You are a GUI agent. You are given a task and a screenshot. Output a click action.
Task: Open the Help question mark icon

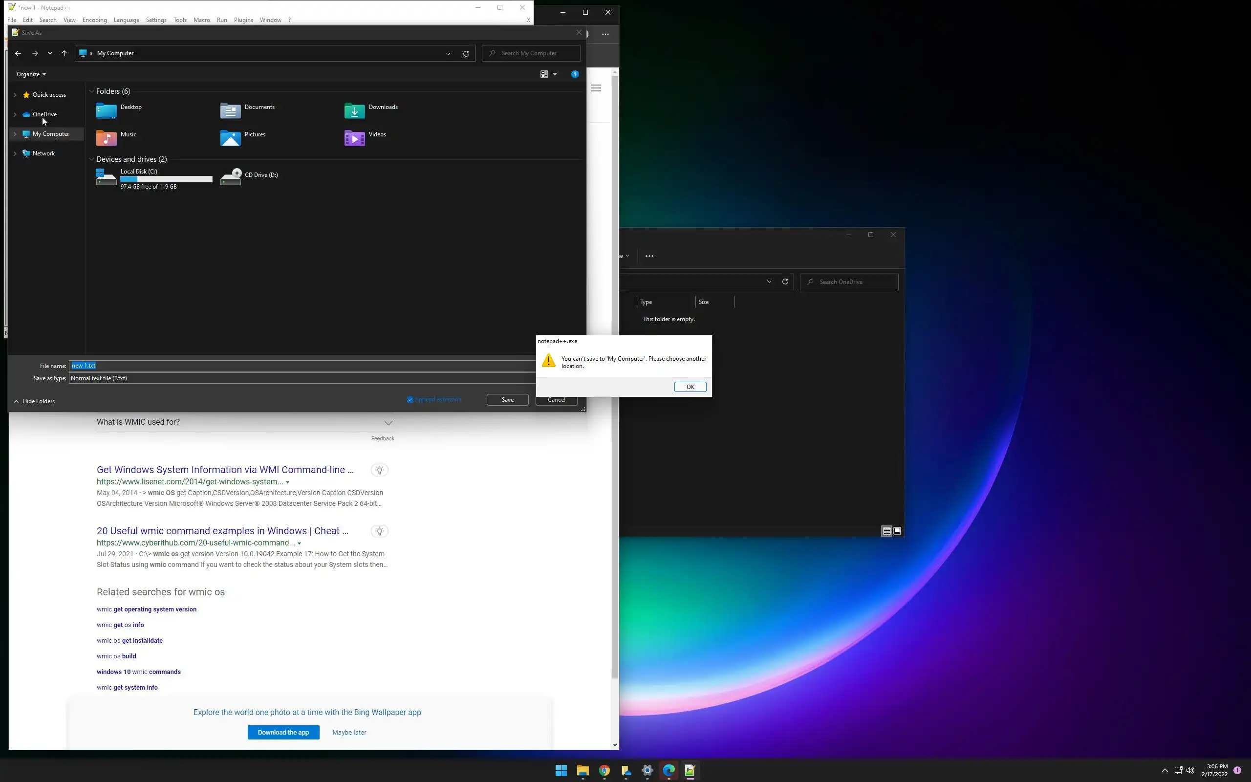point(574,74)
